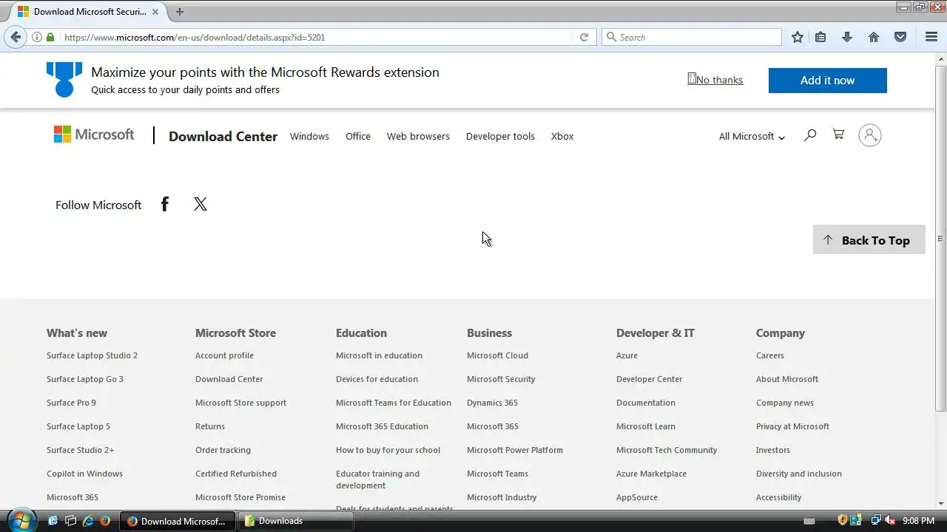947x532 pixels.
Task: Open the Office navigation menu item
Action: click(358, 136)
